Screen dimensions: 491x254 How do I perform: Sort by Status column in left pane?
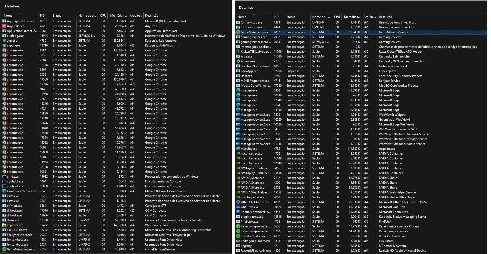(x=64, y=15)
